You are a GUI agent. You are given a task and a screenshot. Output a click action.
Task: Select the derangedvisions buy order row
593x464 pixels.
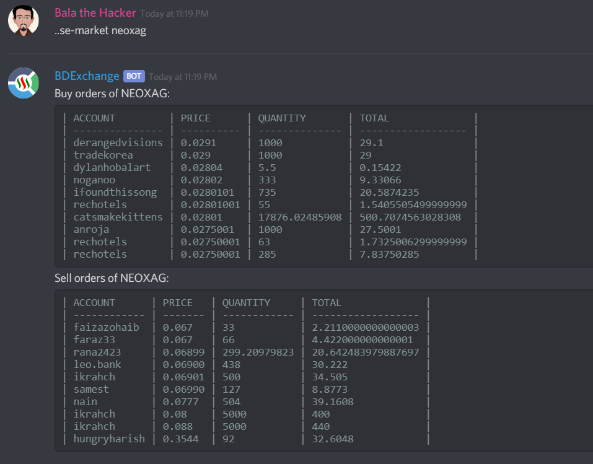point(270,143)
